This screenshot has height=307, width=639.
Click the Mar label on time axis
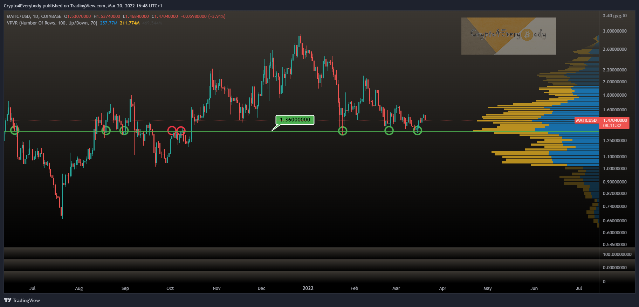click(x=396, y=288)
